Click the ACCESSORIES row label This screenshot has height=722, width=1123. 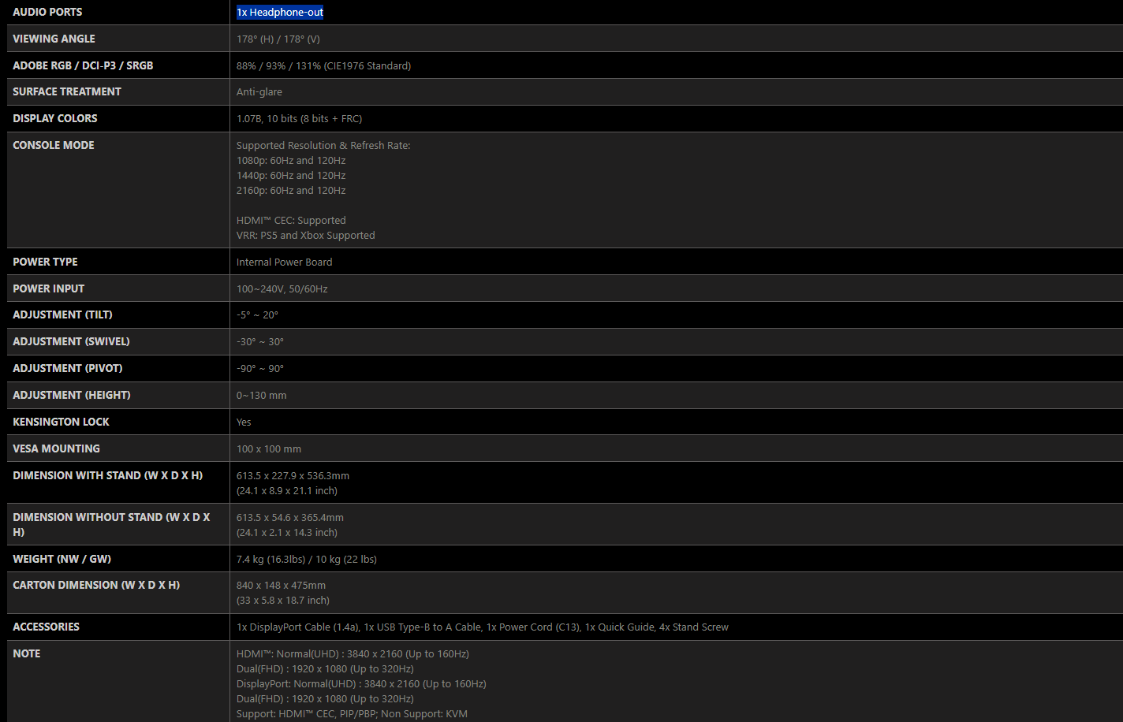pyautogui.click(x=46, y=627)
